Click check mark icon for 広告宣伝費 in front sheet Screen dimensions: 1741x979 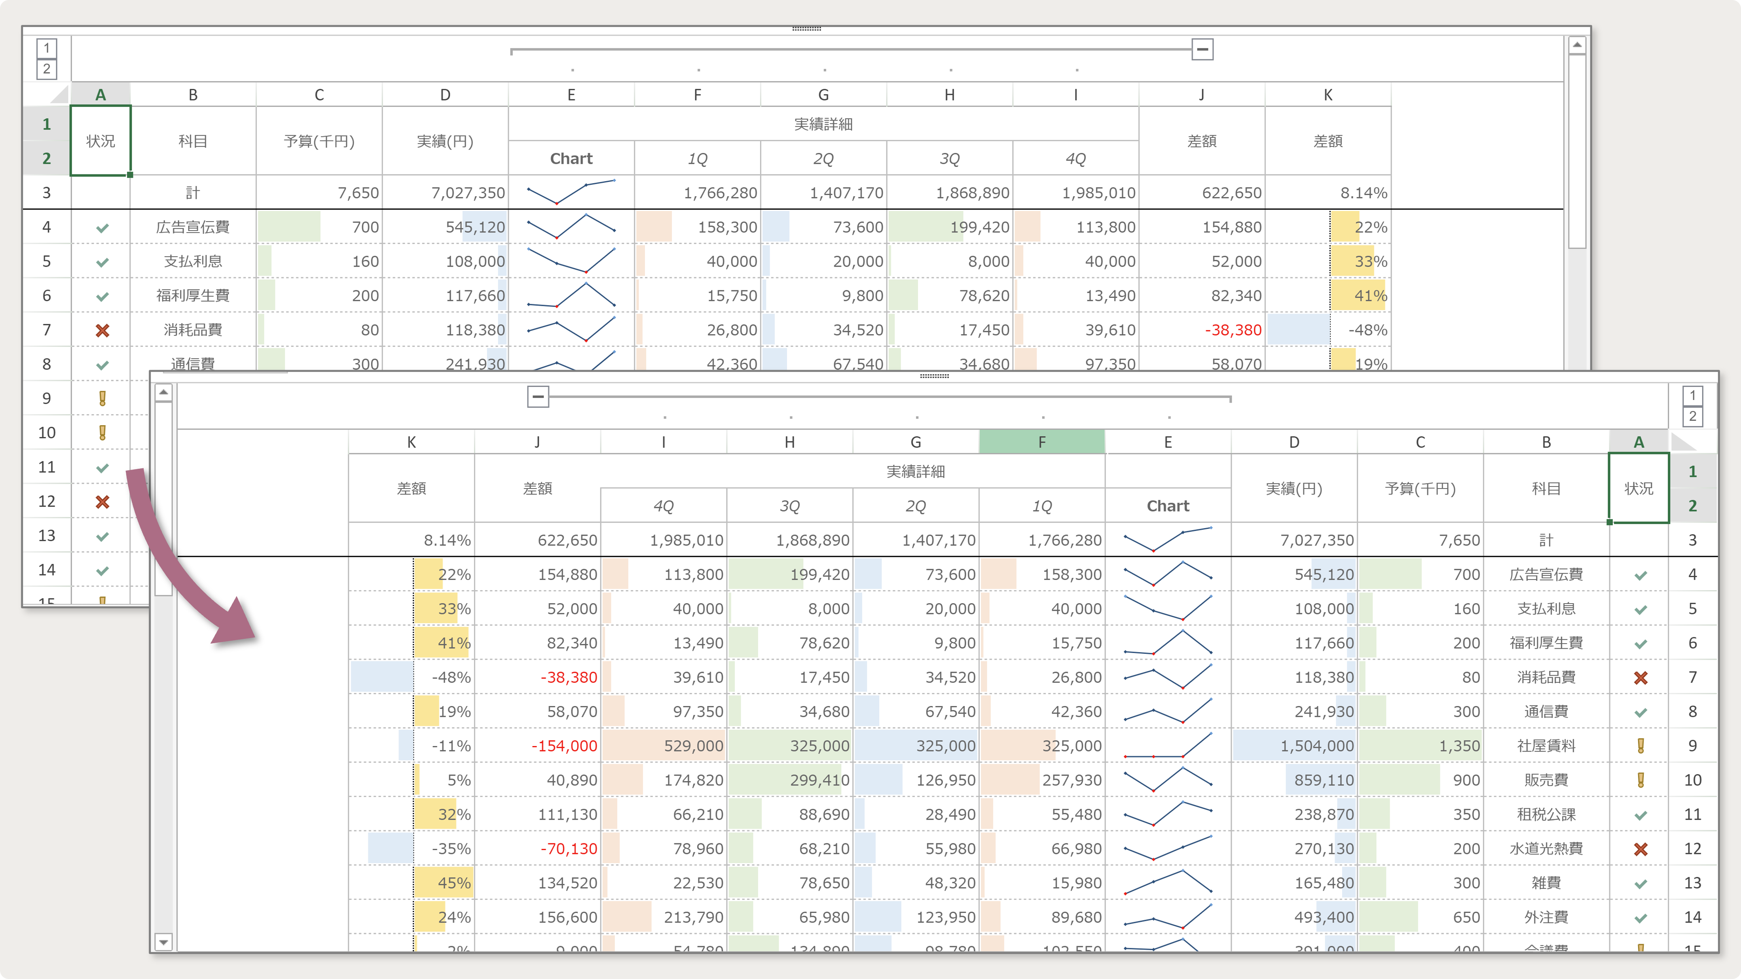(1640, 576)
